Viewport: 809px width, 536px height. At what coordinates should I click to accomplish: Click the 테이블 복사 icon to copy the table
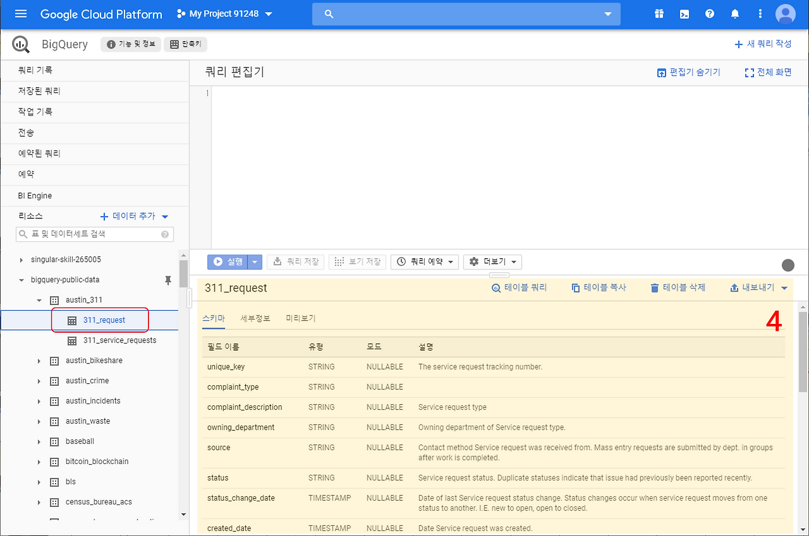coord(574,287)
